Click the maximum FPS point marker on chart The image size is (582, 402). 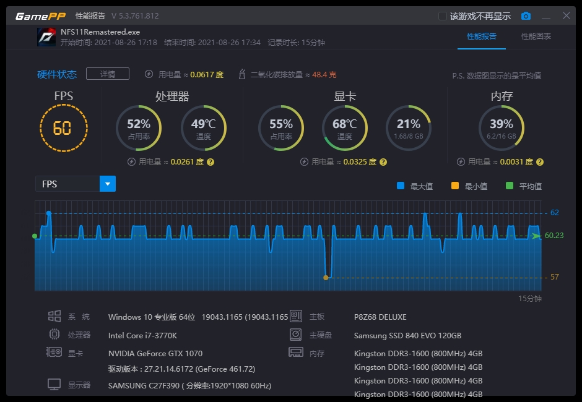[49, 213]
